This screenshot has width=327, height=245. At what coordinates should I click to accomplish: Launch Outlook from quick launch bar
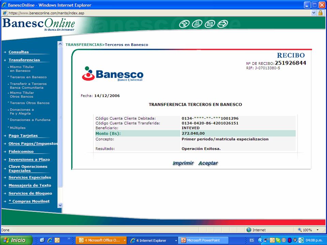pos(57,240)
